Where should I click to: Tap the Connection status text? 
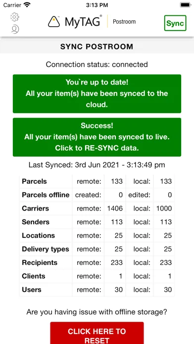point(97,64)
